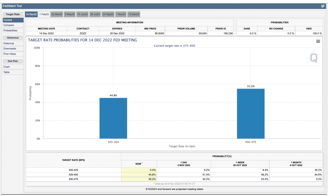328x196 pixels.
Task: Click the ZQZ2 contract cell
Action: [x=83, y=33]
